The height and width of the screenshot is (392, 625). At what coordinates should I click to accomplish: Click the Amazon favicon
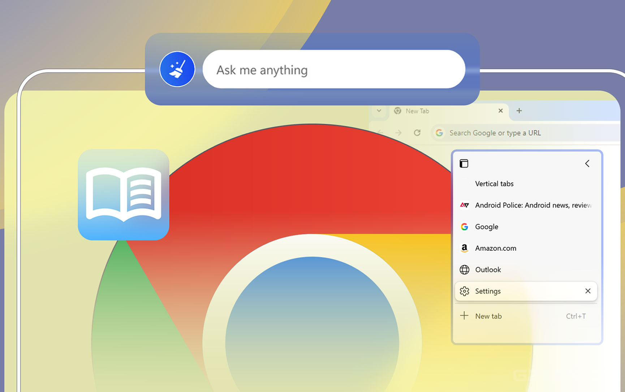(464, 248)
